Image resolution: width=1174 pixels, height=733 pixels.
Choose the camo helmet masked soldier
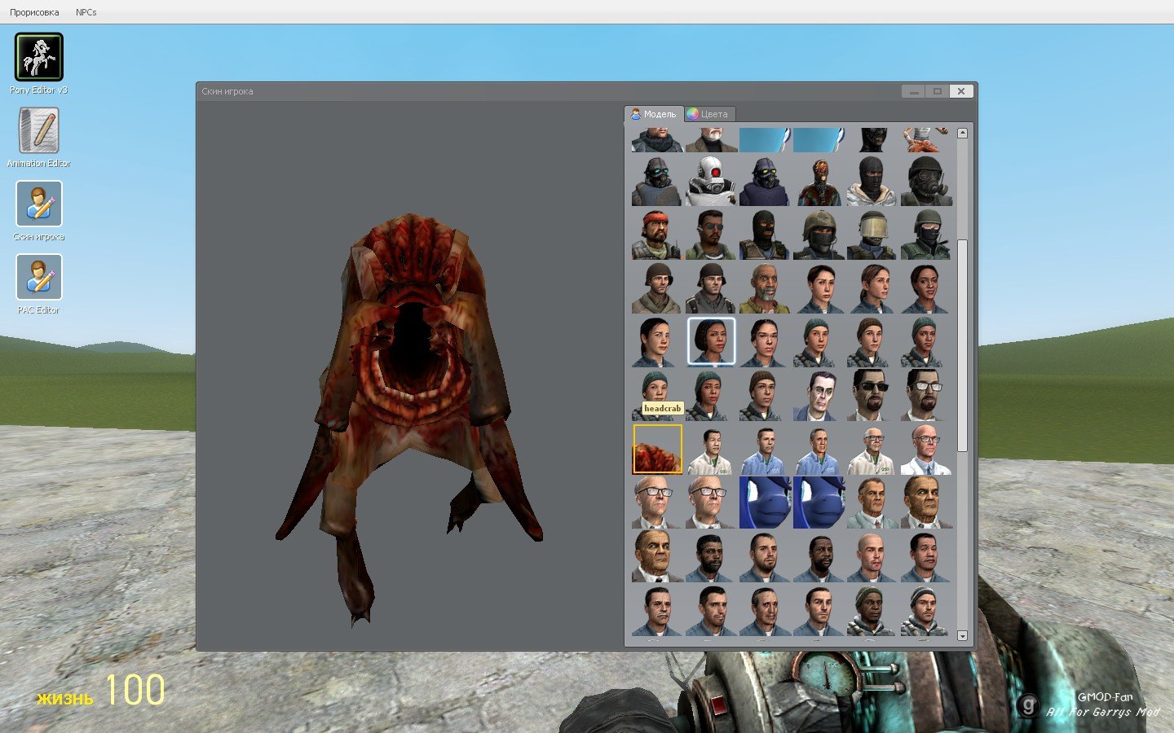click(819, 235)
